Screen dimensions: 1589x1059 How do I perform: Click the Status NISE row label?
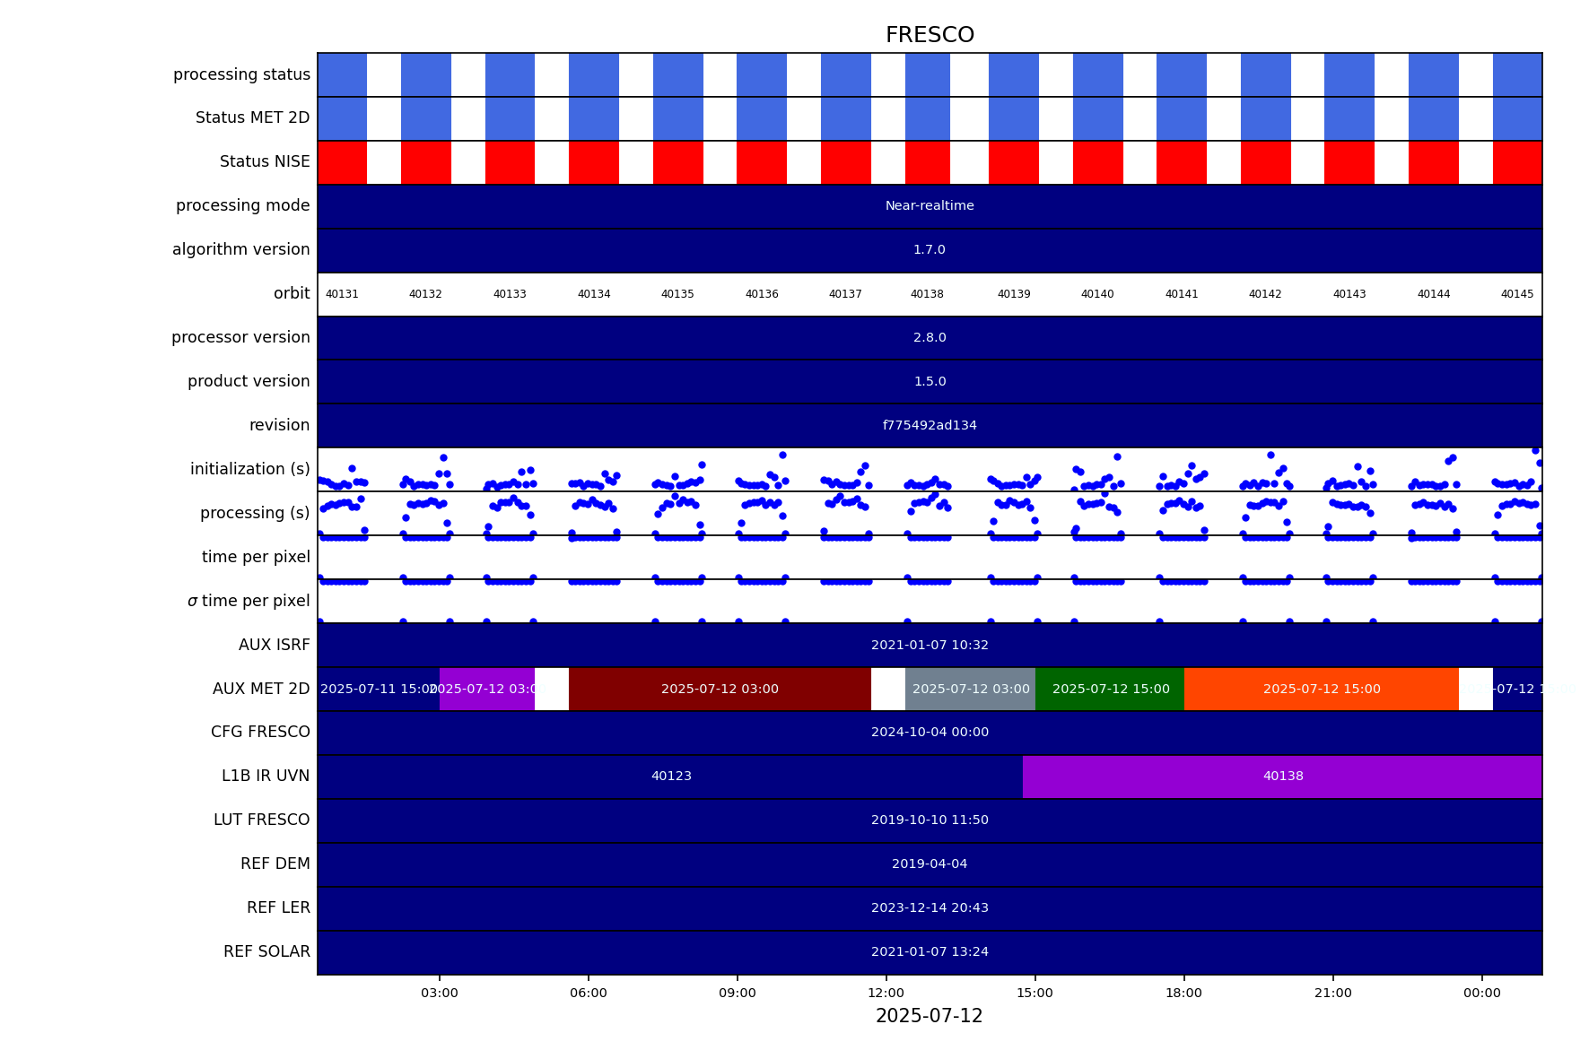click(265, 162)
